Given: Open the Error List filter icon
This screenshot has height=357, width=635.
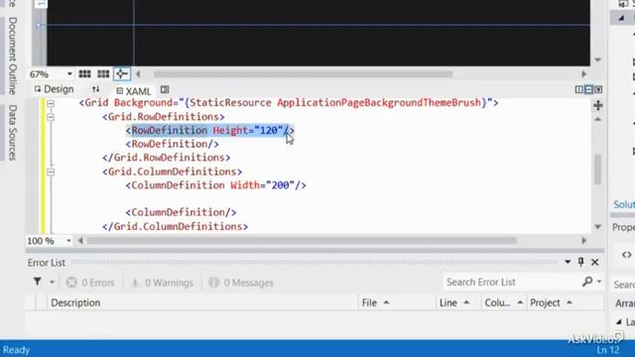Looking at the screenshot, I should click(38, 282).
